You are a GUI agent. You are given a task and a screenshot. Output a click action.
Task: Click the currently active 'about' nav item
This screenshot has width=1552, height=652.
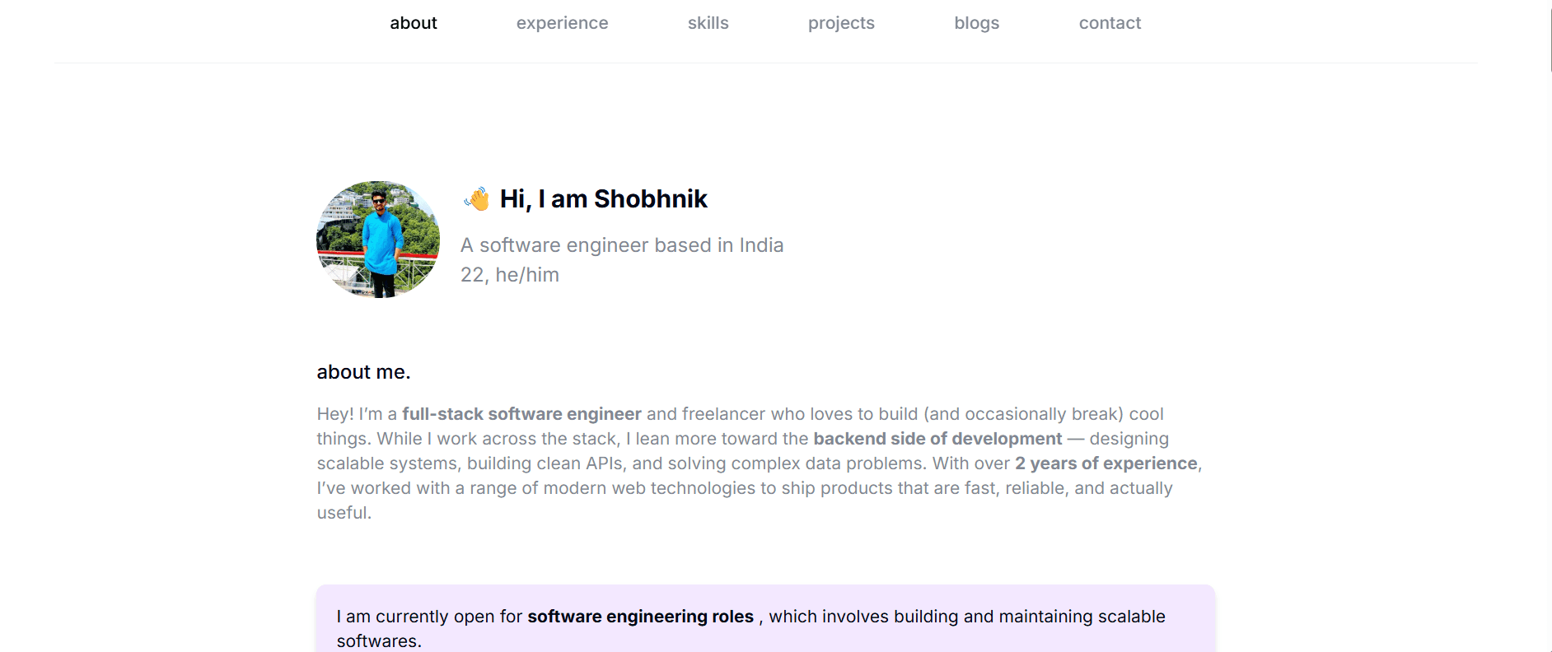click(x=413, y=22)
